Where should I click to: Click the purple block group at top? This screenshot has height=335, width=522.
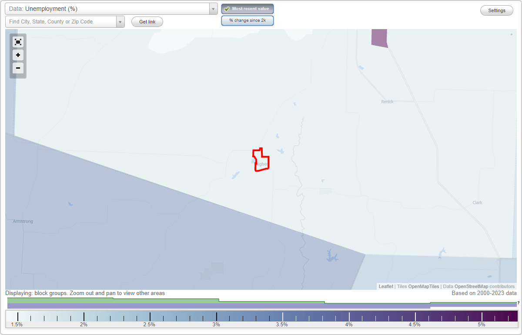[x=379, y=38]
